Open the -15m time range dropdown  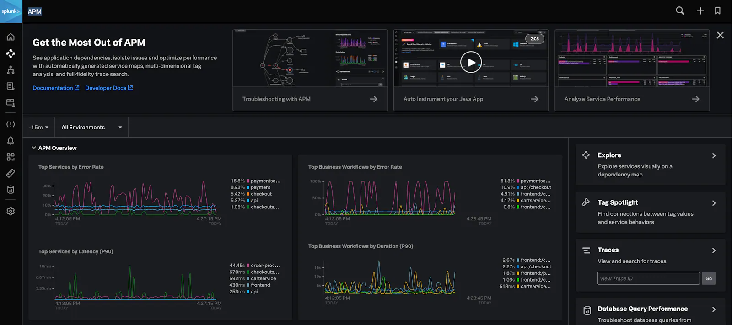[38, 128]
